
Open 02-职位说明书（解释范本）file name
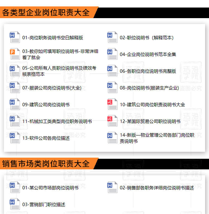click(x=147, y=38)
